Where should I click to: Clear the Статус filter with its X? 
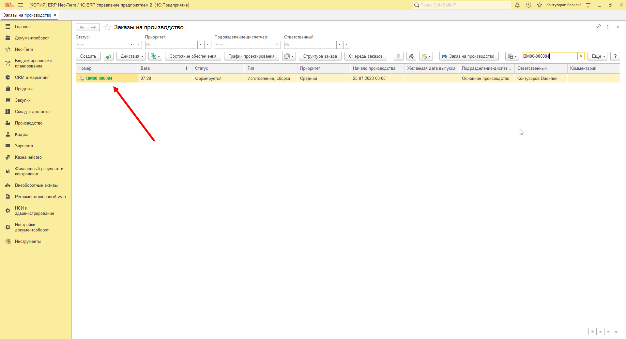coord(138,45)
